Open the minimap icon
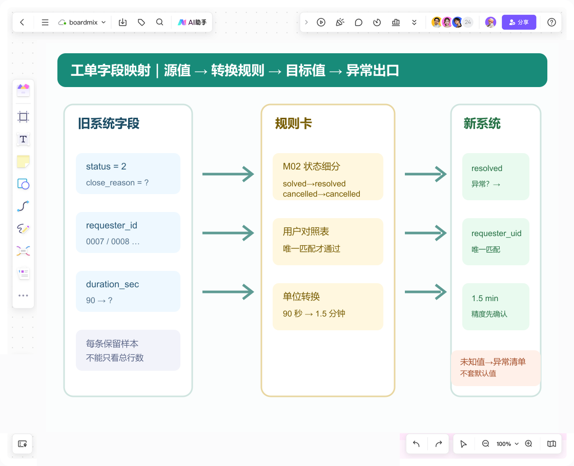Screen dimensions: 574x466 (x=551, y=443)
